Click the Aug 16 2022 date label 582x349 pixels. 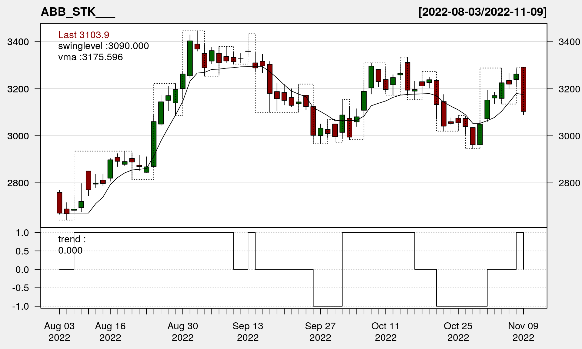click(110, 332)
